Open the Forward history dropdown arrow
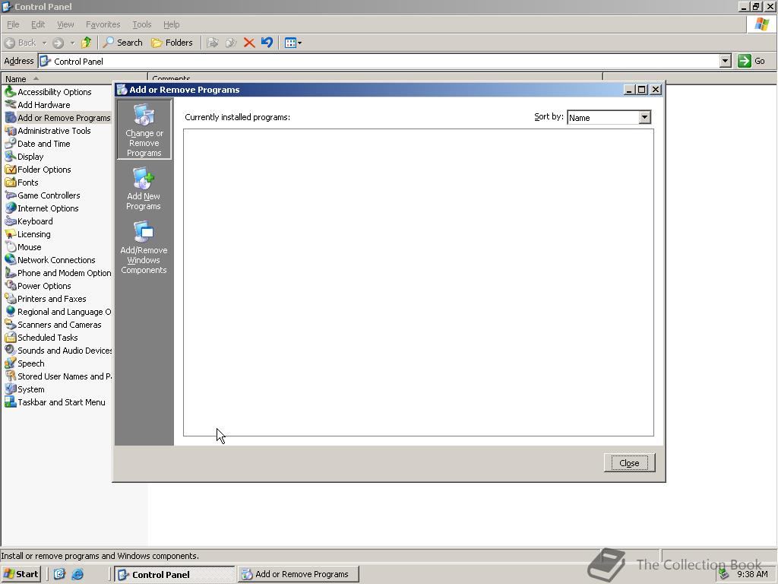The height and width of the screenshot is (584, 778). [x=72, y=43]
